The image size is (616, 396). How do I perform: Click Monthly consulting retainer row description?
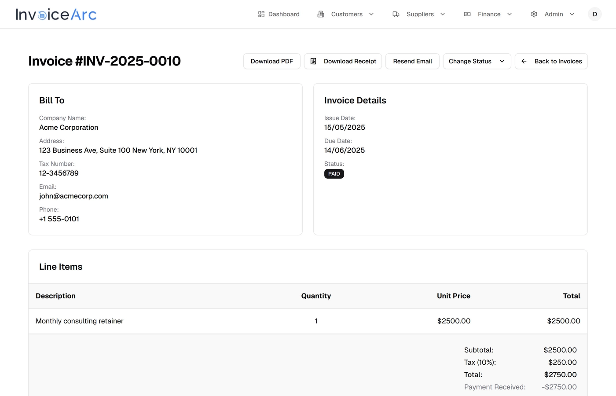pyautogui.click(x=80, y=321)
